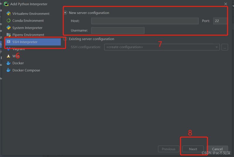Viewport: 234px width, 157px height.
Task: Click the ellipsis button beside SSH configuration
Action: point(225,47)
